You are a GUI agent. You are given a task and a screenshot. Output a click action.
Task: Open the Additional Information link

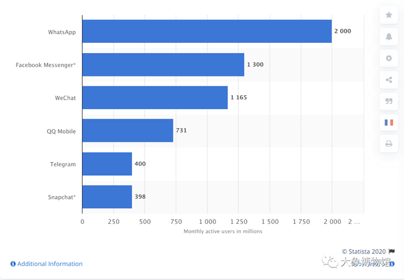point(49,264)
